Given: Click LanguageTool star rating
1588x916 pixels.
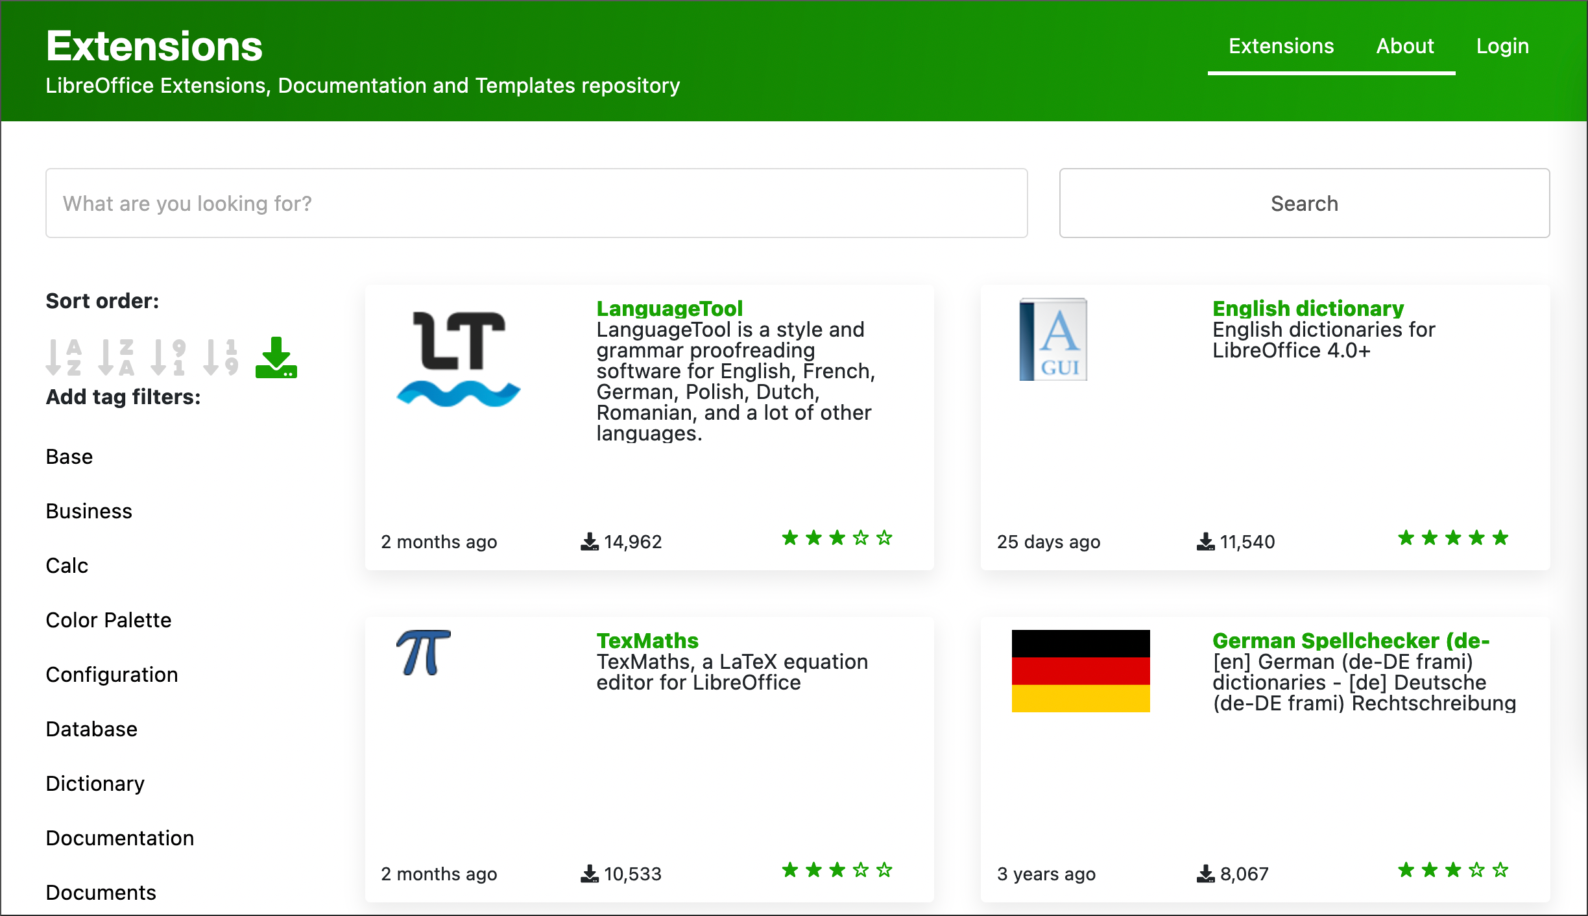Looking at the screenshot, I should click(837, 538).
